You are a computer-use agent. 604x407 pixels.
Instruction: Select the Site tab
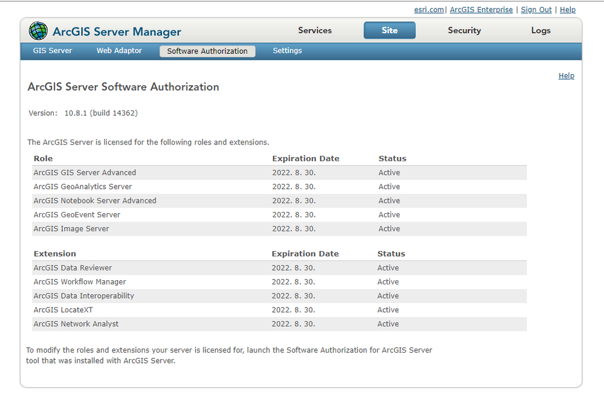(389, 31)
